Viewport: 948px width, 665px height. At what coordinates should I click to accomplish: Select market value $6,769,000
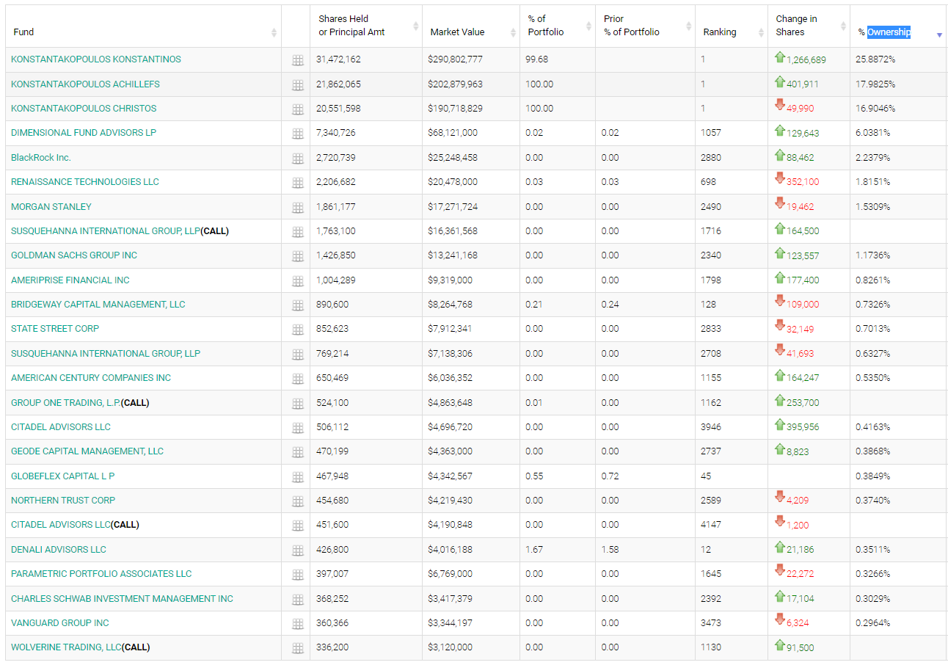(450, 574)
